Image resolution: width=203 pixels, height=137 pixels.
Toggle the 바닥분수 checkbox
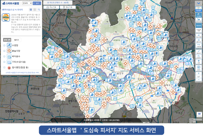tap(4, 56)
